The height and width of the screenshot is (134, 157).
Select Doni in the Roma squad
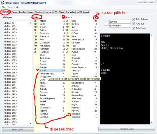74,21
